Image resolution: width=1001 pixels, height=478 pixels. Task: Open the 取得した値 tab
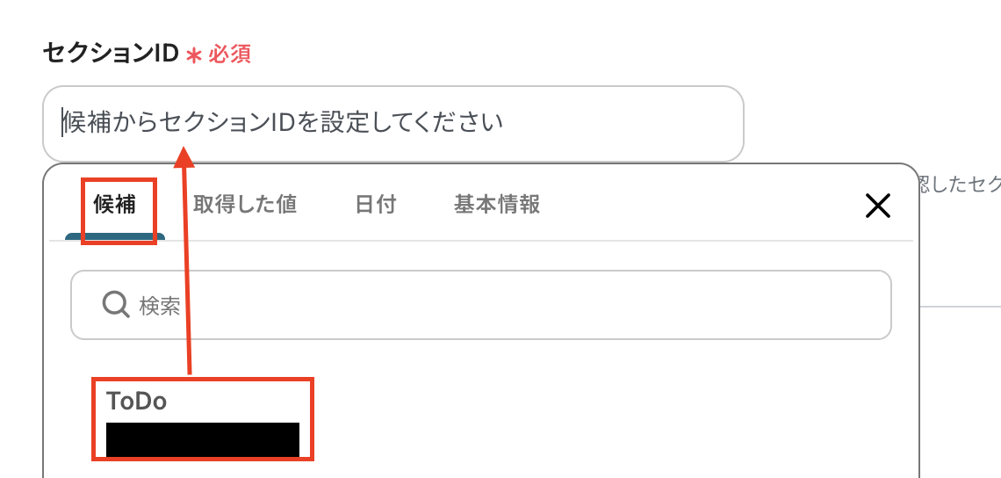coord(244,205)
